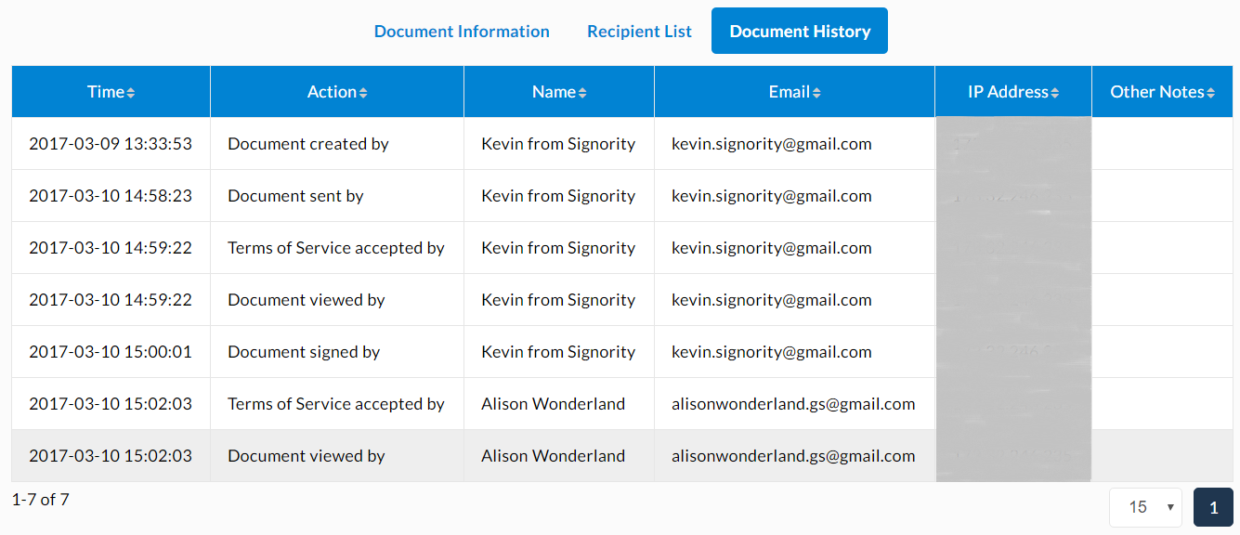Go to page 1 in pagination
Screen dimensions: 1240x535
click(x=1213, y=507)
